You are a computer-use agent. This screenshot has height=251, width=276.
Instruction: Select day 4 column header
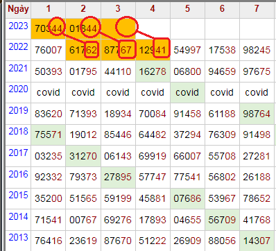[x=153, y=9]
